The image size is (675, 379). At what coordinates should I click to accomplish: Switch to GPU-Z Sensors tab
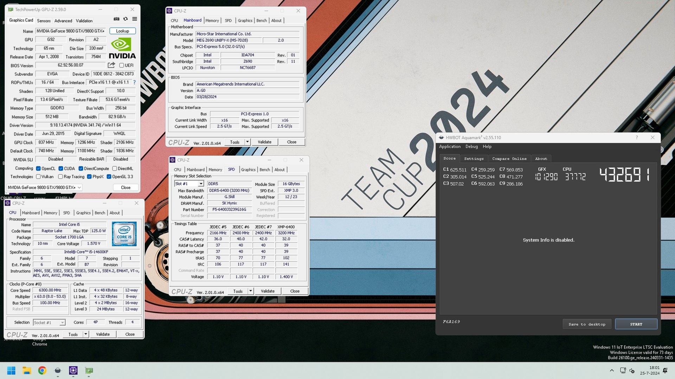(44, 21)
